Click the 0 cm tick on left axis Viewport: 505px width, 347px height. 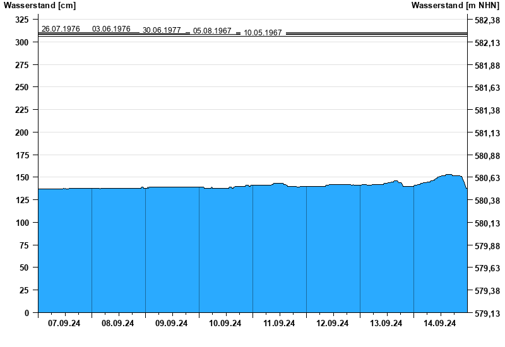point(27,313)
